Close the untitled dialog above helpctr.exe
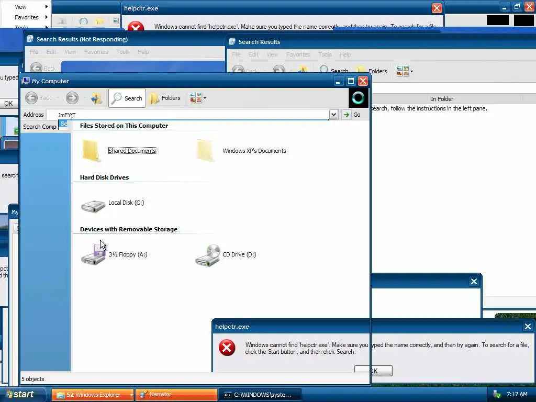Screen dimensions: 536x402 click(474, 281)
